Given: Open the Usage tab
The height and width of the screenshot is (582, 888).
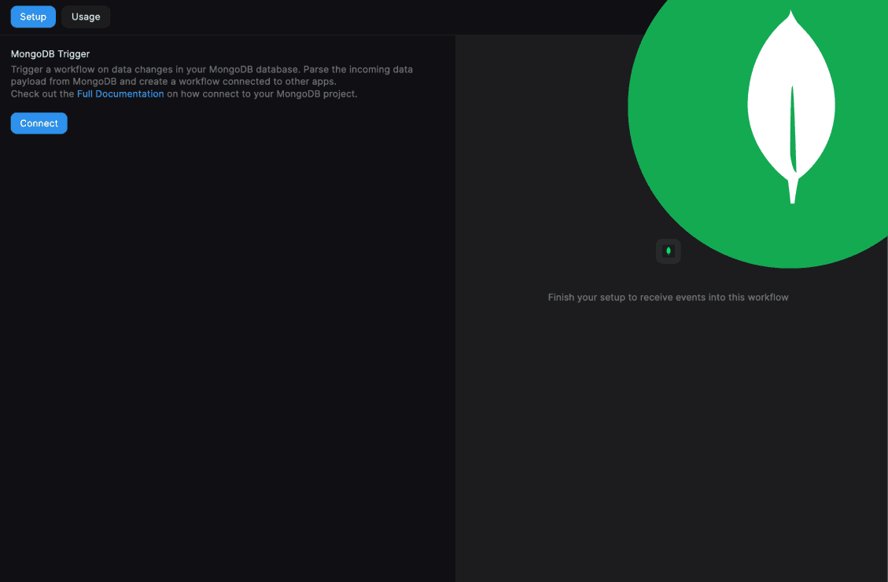Looking at the screenshot, I should click(x=86, y=16).
